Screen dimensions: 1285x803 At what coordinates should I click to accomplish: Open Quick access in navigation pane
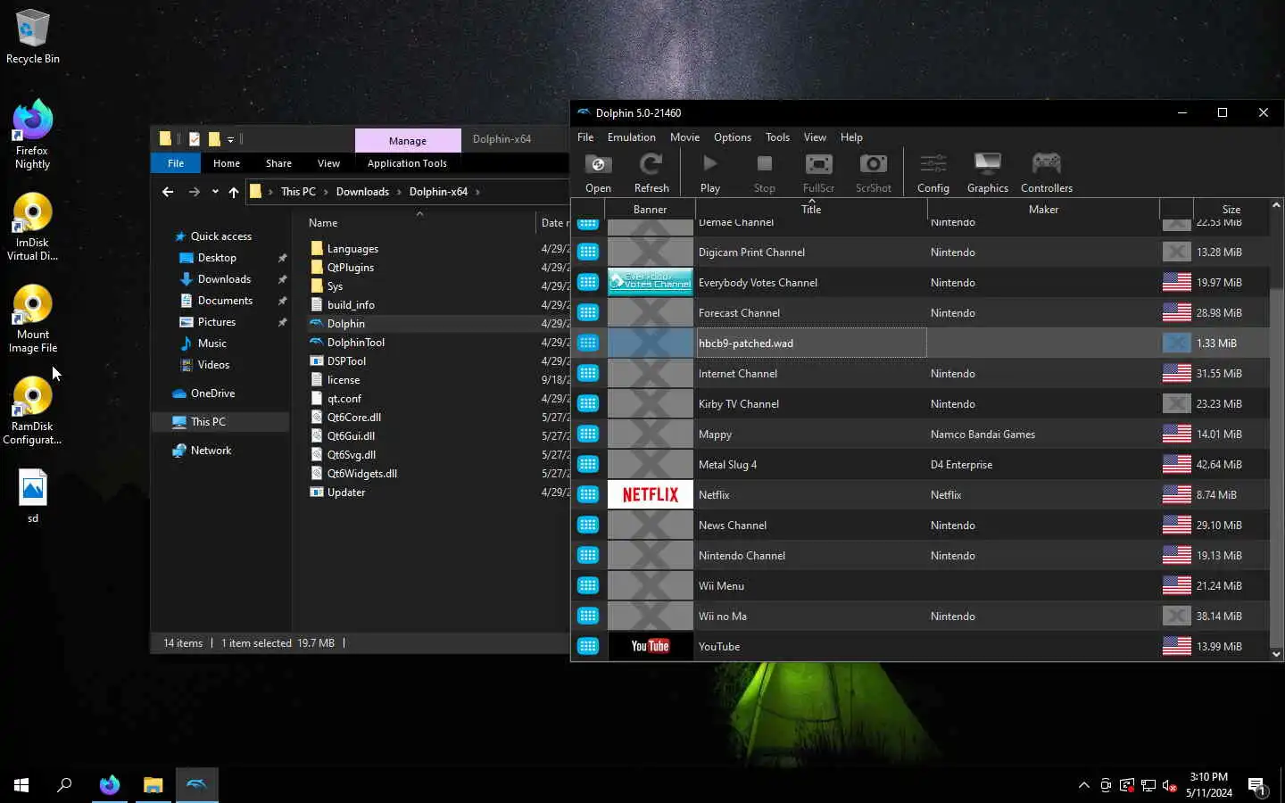[x=221, y=236]
